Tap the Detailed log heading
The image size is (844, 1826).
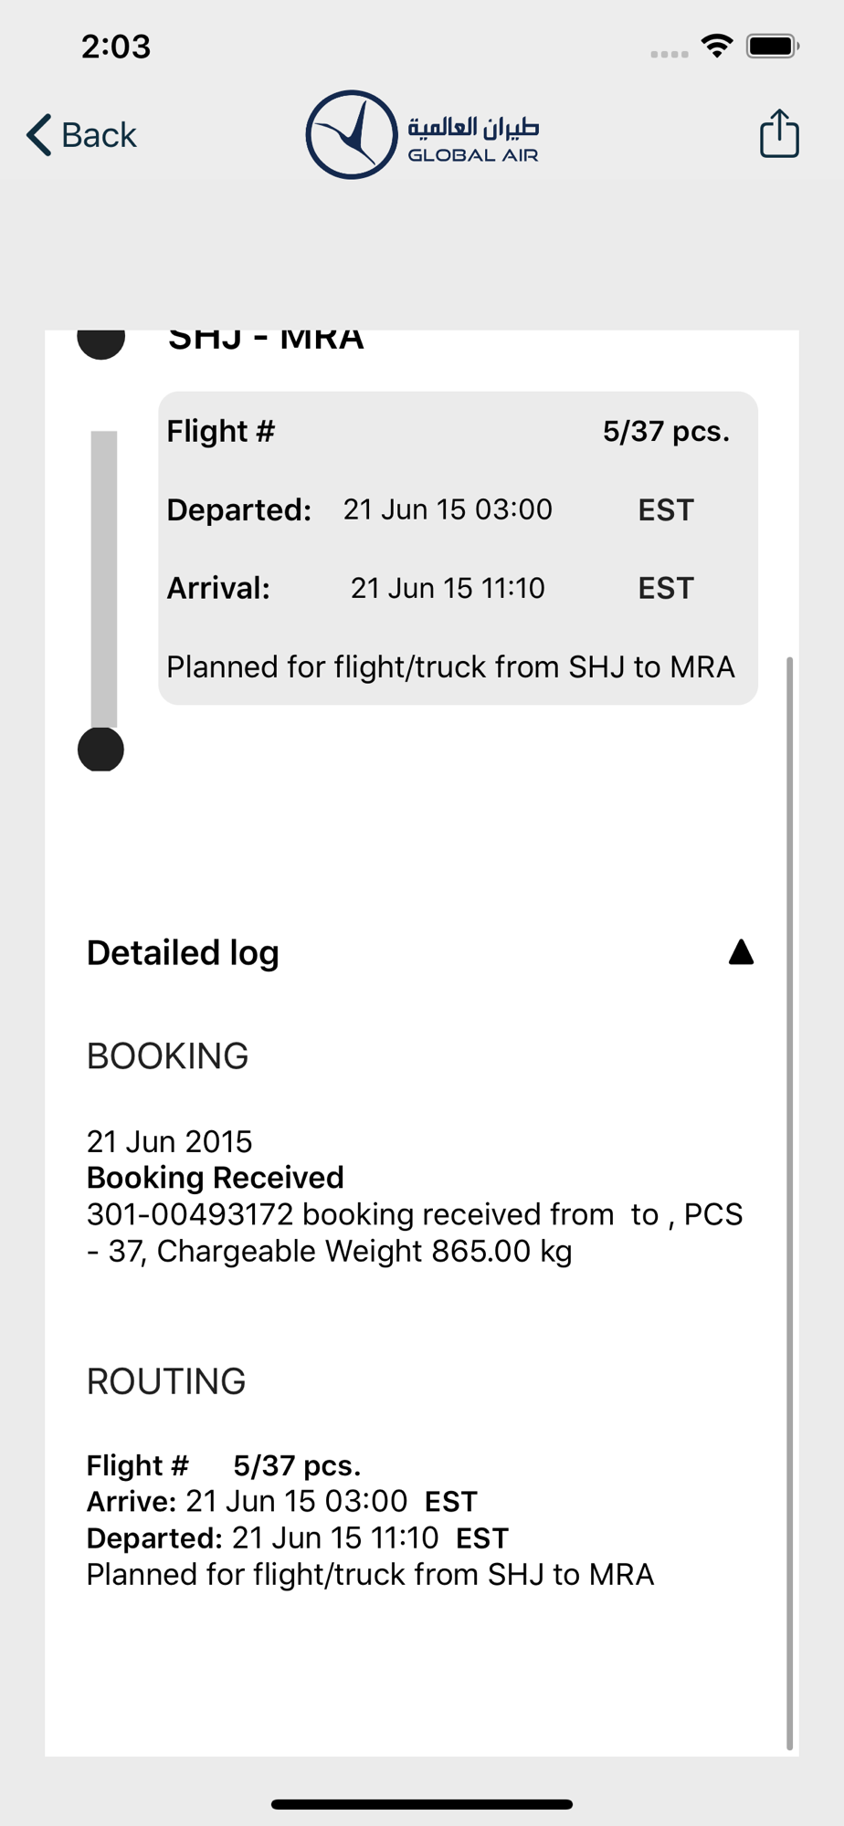(x=183, y=953)
